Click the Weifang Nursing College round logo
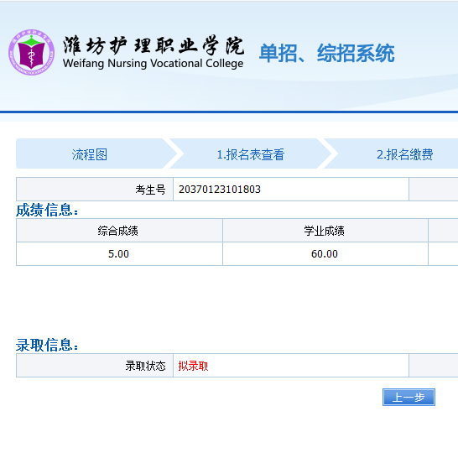 pos(32,52)
